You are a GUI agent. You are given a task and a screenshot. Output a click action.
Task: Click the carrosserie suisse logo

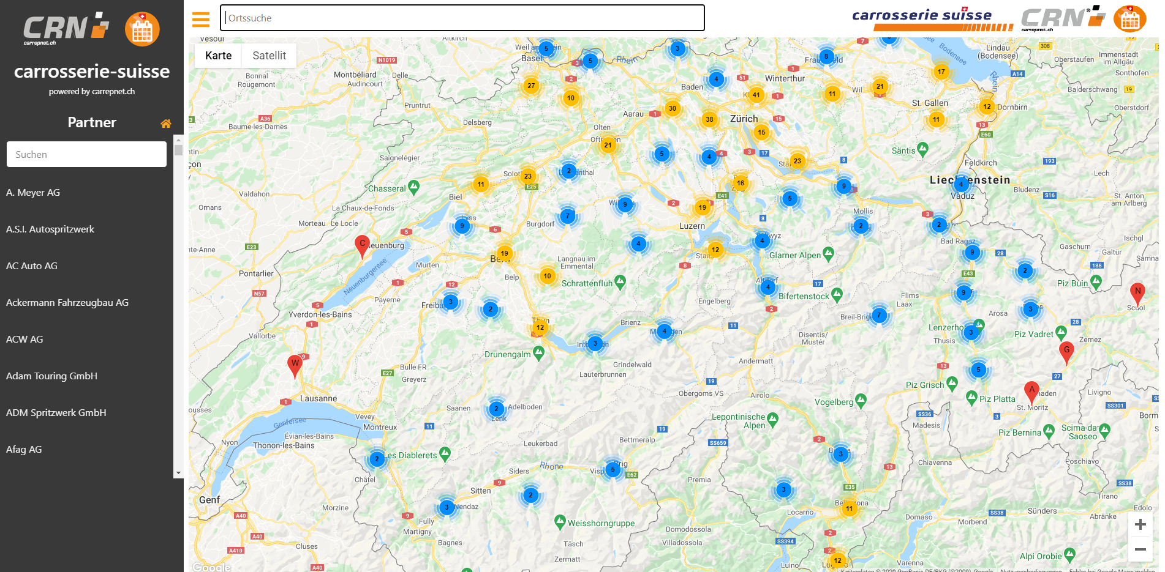[932, 19]
